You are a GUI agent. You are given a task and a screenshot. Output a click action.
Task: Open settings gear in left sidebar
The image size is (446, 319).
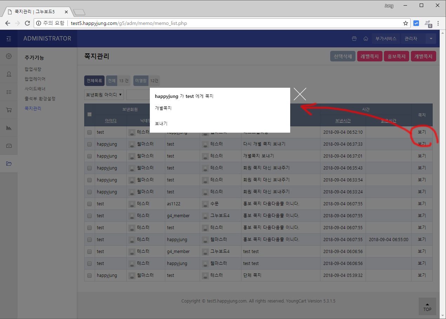coord(9,56)
